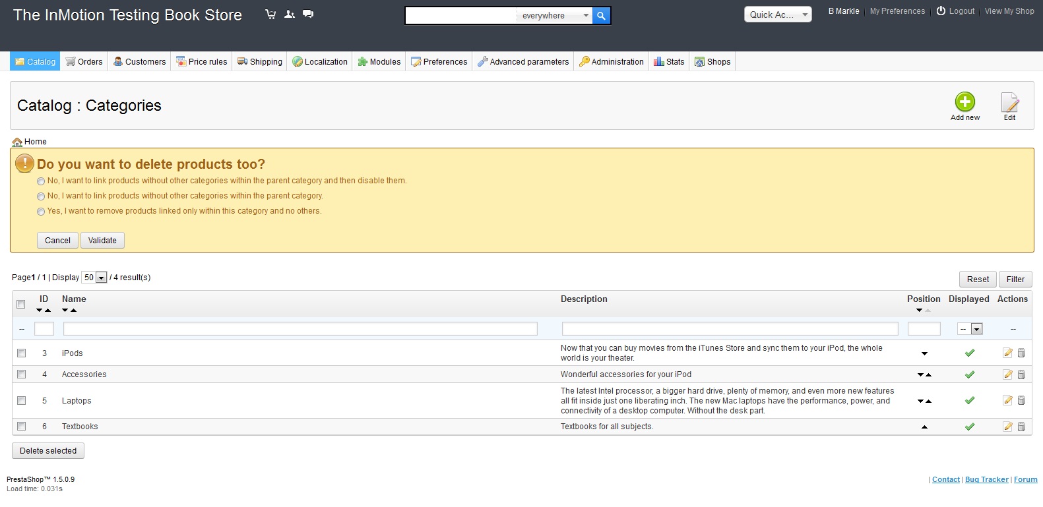This screenshot has height=507, width=1043.
Task: Click the Edit page icon in toolbar
Action: point(1009,102)
